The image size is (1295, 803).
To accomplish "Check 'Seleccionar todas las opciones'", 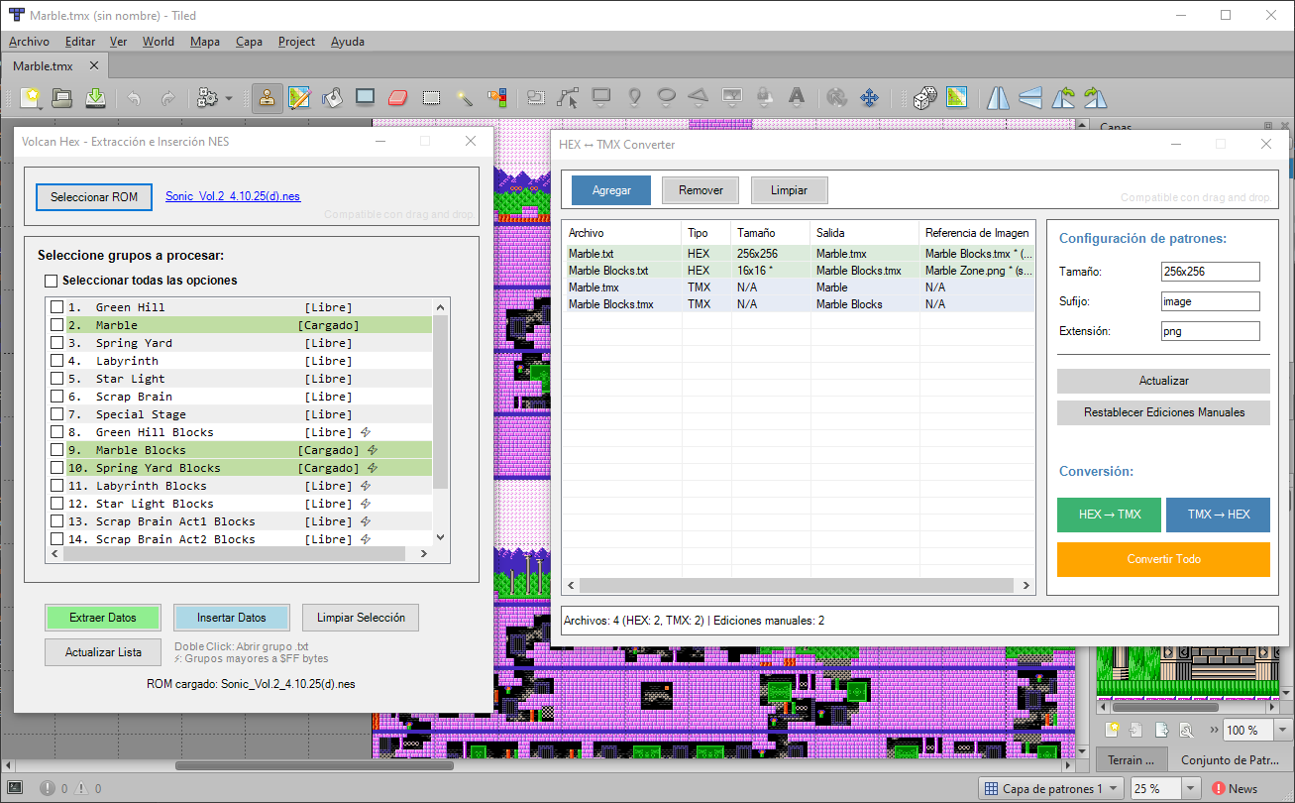I will (52, 281).
